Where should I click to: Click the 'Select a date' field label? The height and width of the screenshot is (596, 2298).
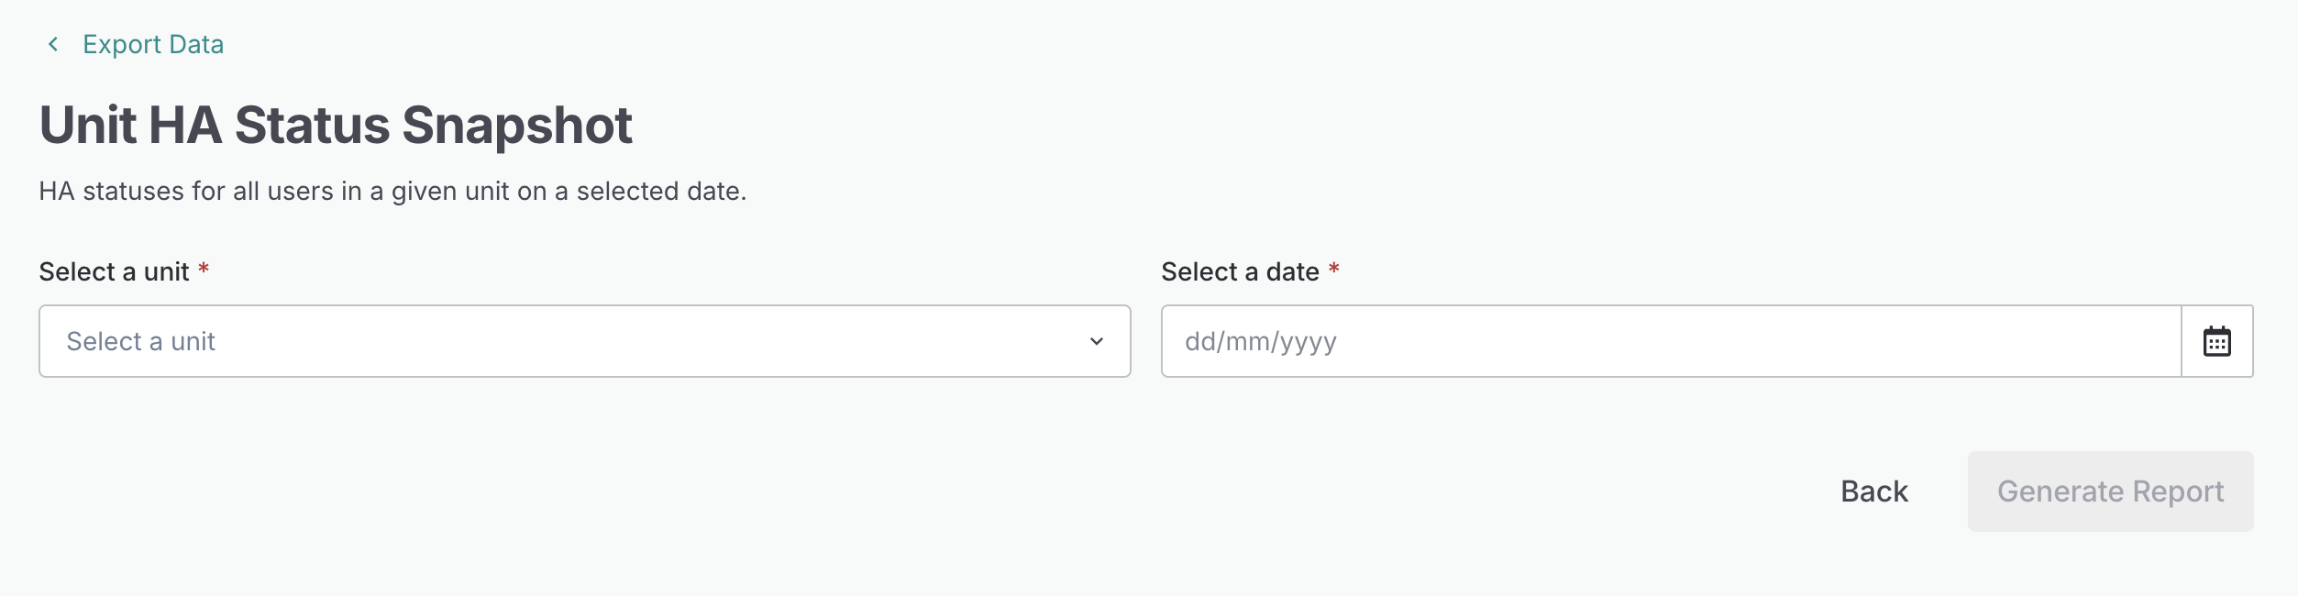[1240, 271]
